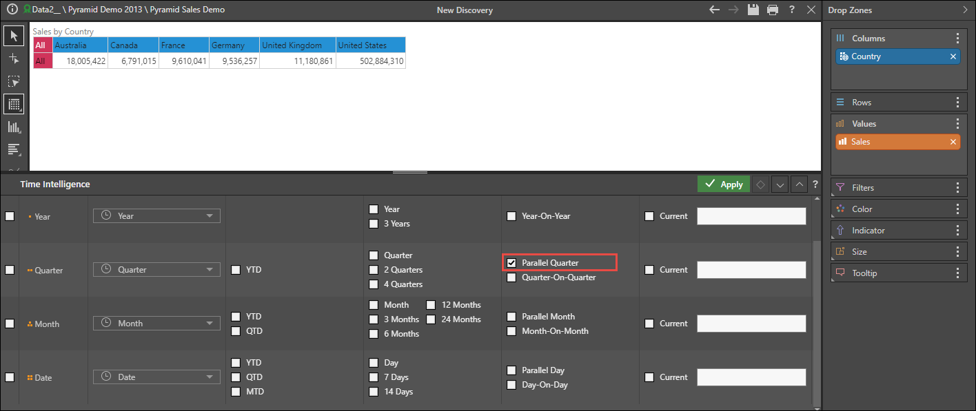Screen dimensions: 976x411
Task: Click the print icon in header
Action: pos(773,10)
